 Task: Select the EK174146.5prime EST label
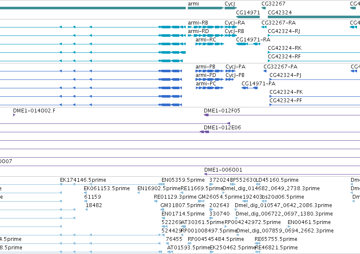point(83,180)
